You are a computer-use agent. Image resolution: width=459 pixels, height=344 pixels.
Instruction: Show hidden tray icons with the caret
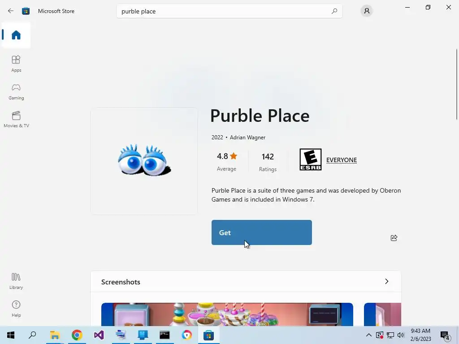(369, 335)
